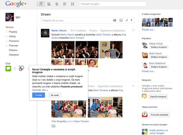Select the Prijatelji circle filter
The image size is (183, 135).
(13, 32)
